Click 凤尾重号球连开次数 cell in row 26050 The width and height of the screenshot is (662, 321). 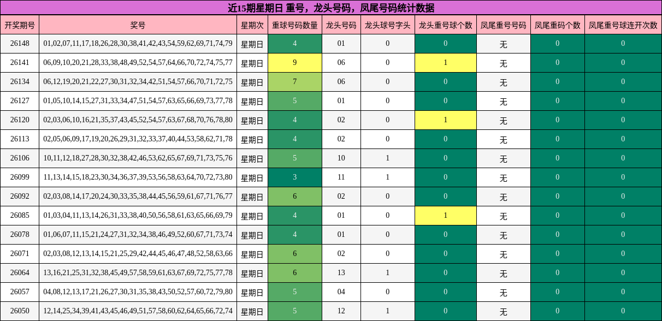pyautogui.click(x=623, y=311)
